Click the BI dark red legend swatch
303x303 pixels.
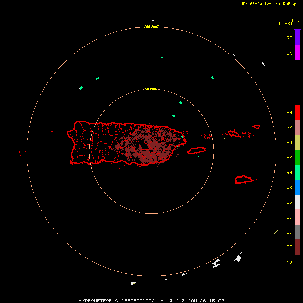tap(297, 247)
